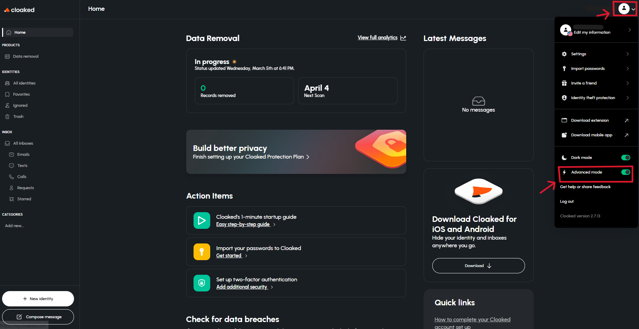Click the In progress status text

[212, 62]
